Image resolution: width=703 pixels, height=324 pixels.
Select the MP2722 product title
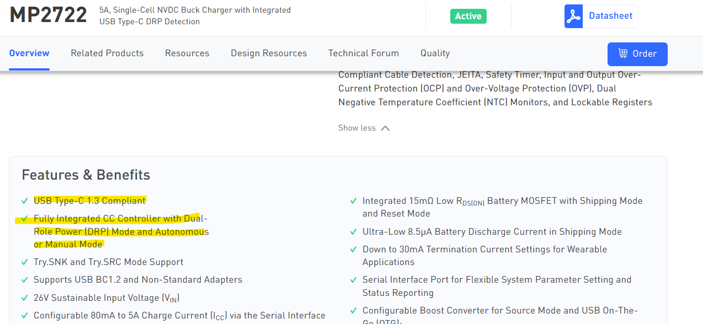coord(49,15)
